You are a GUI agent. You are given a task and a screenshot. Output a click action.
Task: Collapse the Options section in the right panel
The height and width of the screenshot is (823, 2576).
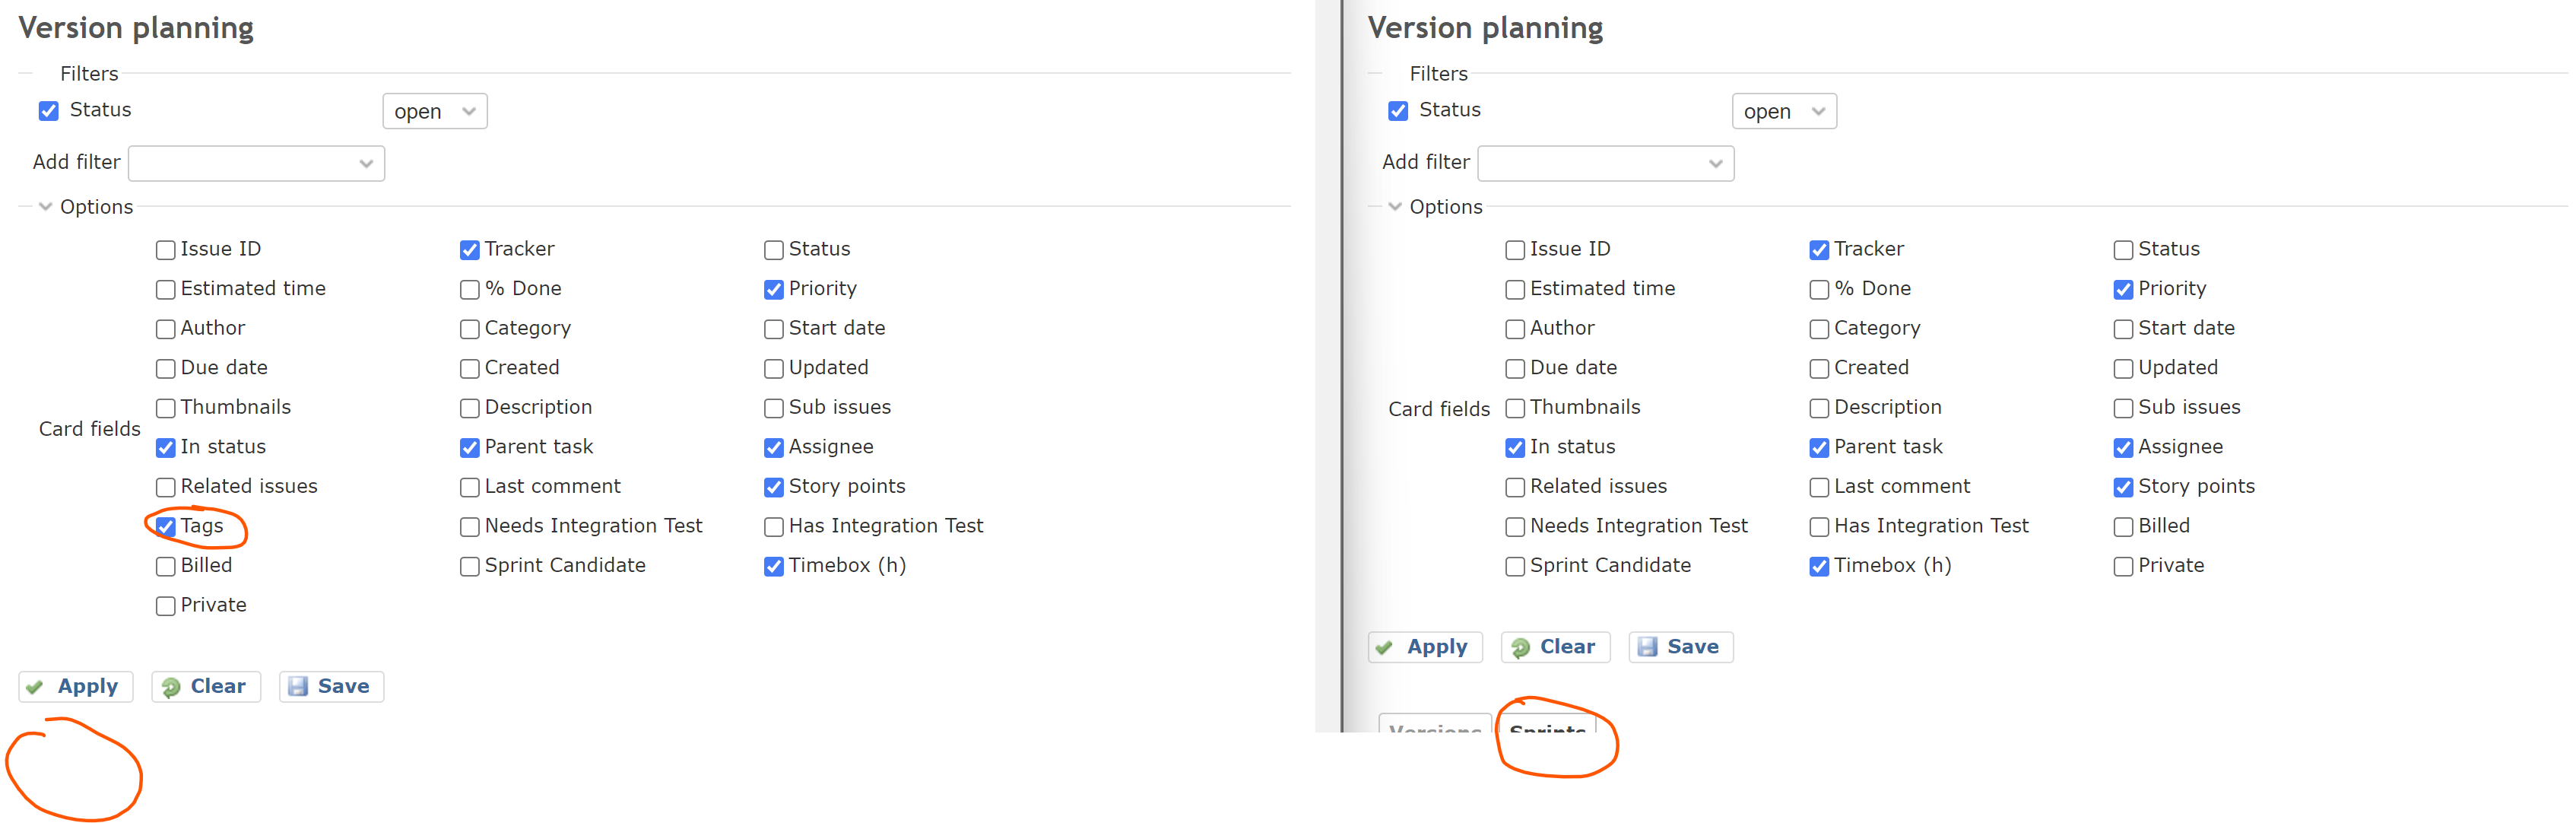click(x=1395, y=207)
